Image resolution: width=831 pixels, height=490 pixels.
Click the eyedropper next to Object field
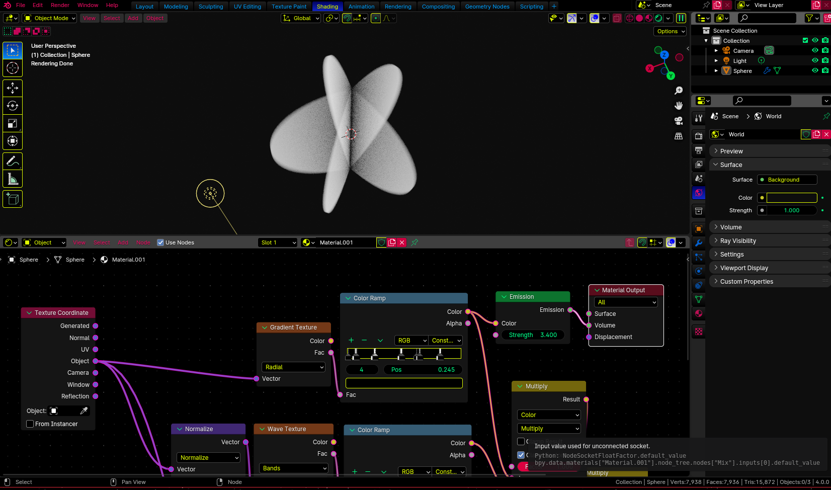point(84,411)
